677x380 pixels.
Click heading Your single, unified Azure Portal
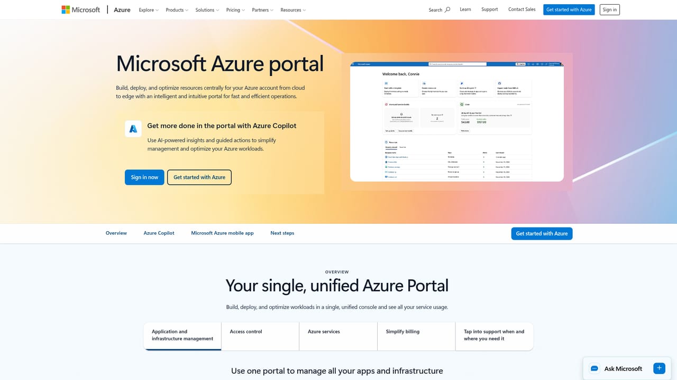click(337, 286)
